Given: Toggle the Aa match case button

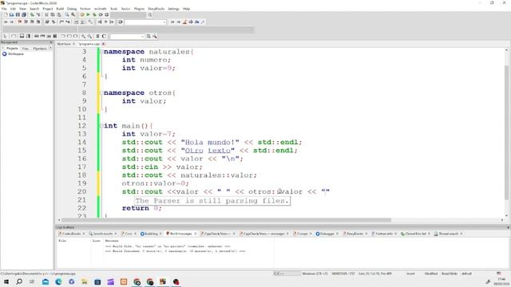Looking at the screenshot, I should click(197, 22).
